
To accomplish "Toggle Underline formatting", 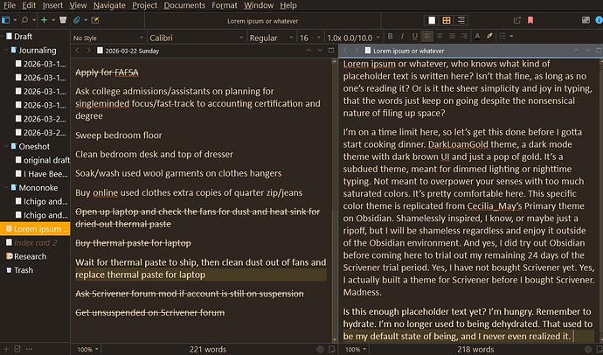I will 414,37.
